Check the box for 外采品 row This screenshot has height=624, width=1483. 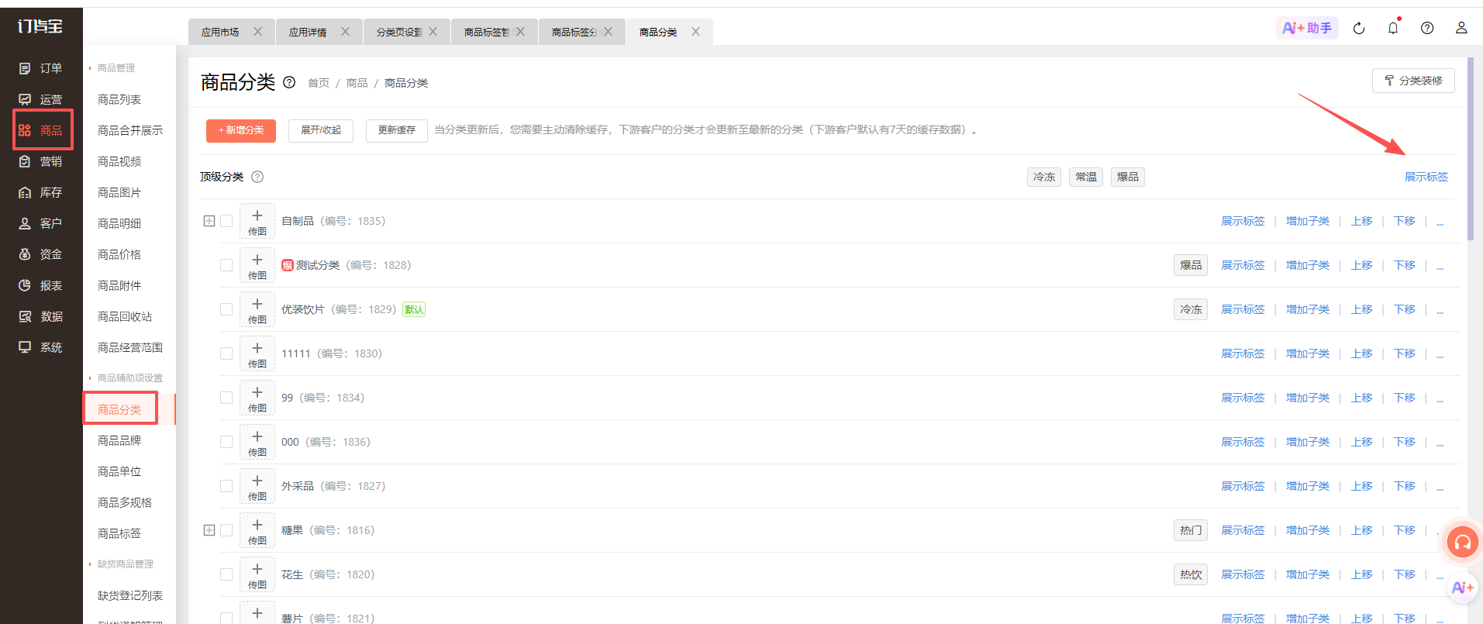(x=226, y=486)
